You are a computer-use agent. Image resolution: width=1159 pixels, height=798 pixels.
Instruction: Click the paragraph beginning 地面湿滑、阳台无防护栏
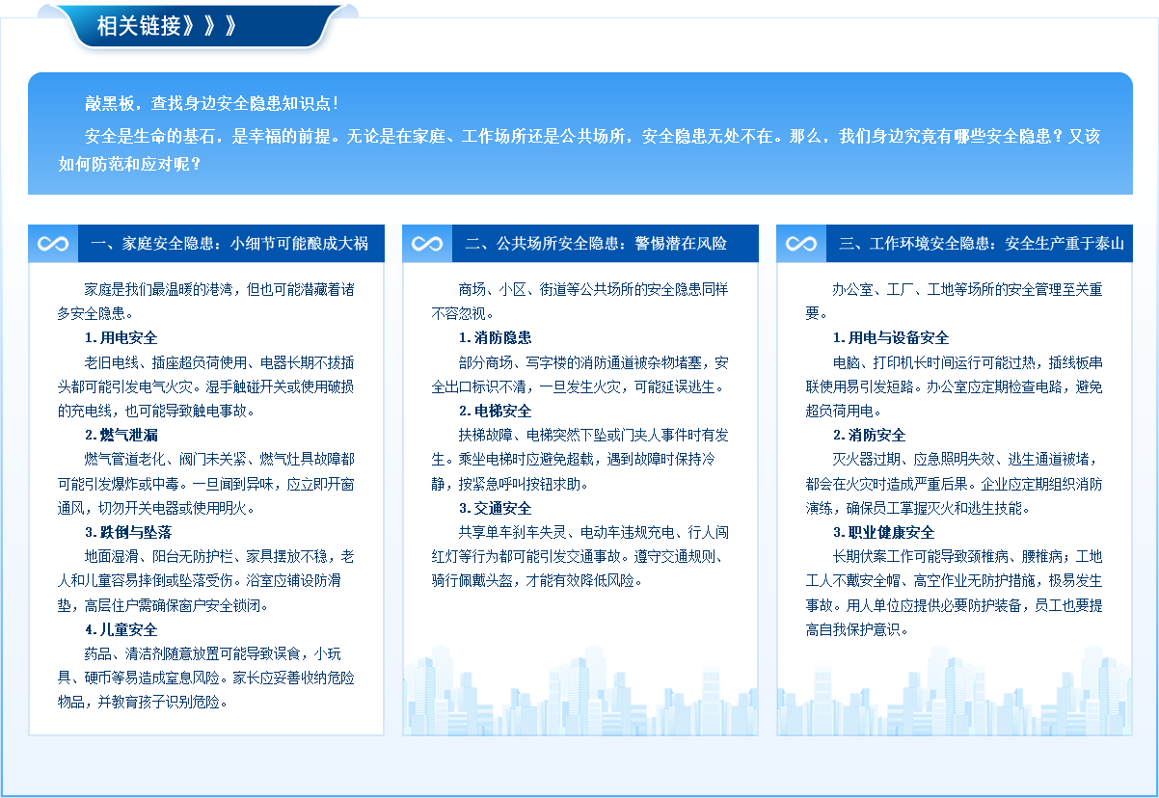click(x=206, y=581)
